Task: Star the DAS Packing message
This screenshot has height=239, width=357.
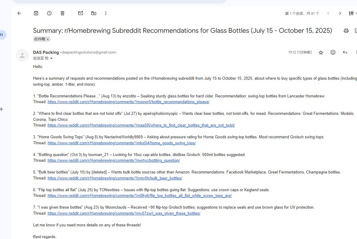Action: (x=321, y=53)
